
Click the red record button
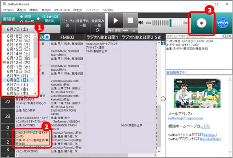201,23
